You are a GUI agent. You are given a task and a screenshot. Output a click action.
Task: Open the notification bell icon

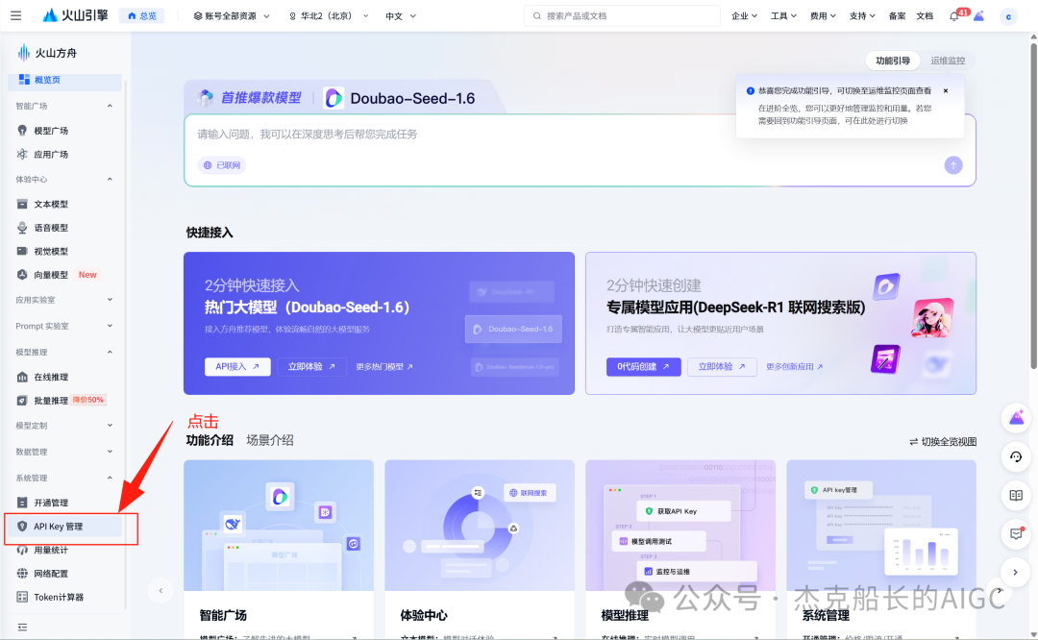[x=954, y=16]
